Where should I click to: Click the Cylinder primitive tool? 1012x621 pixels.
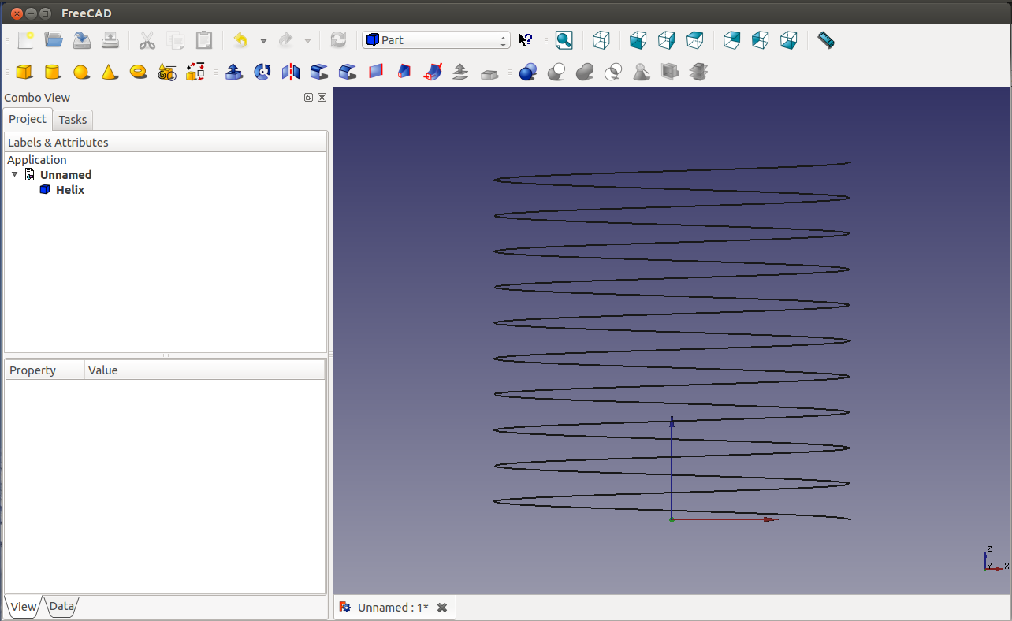[53, 73]
